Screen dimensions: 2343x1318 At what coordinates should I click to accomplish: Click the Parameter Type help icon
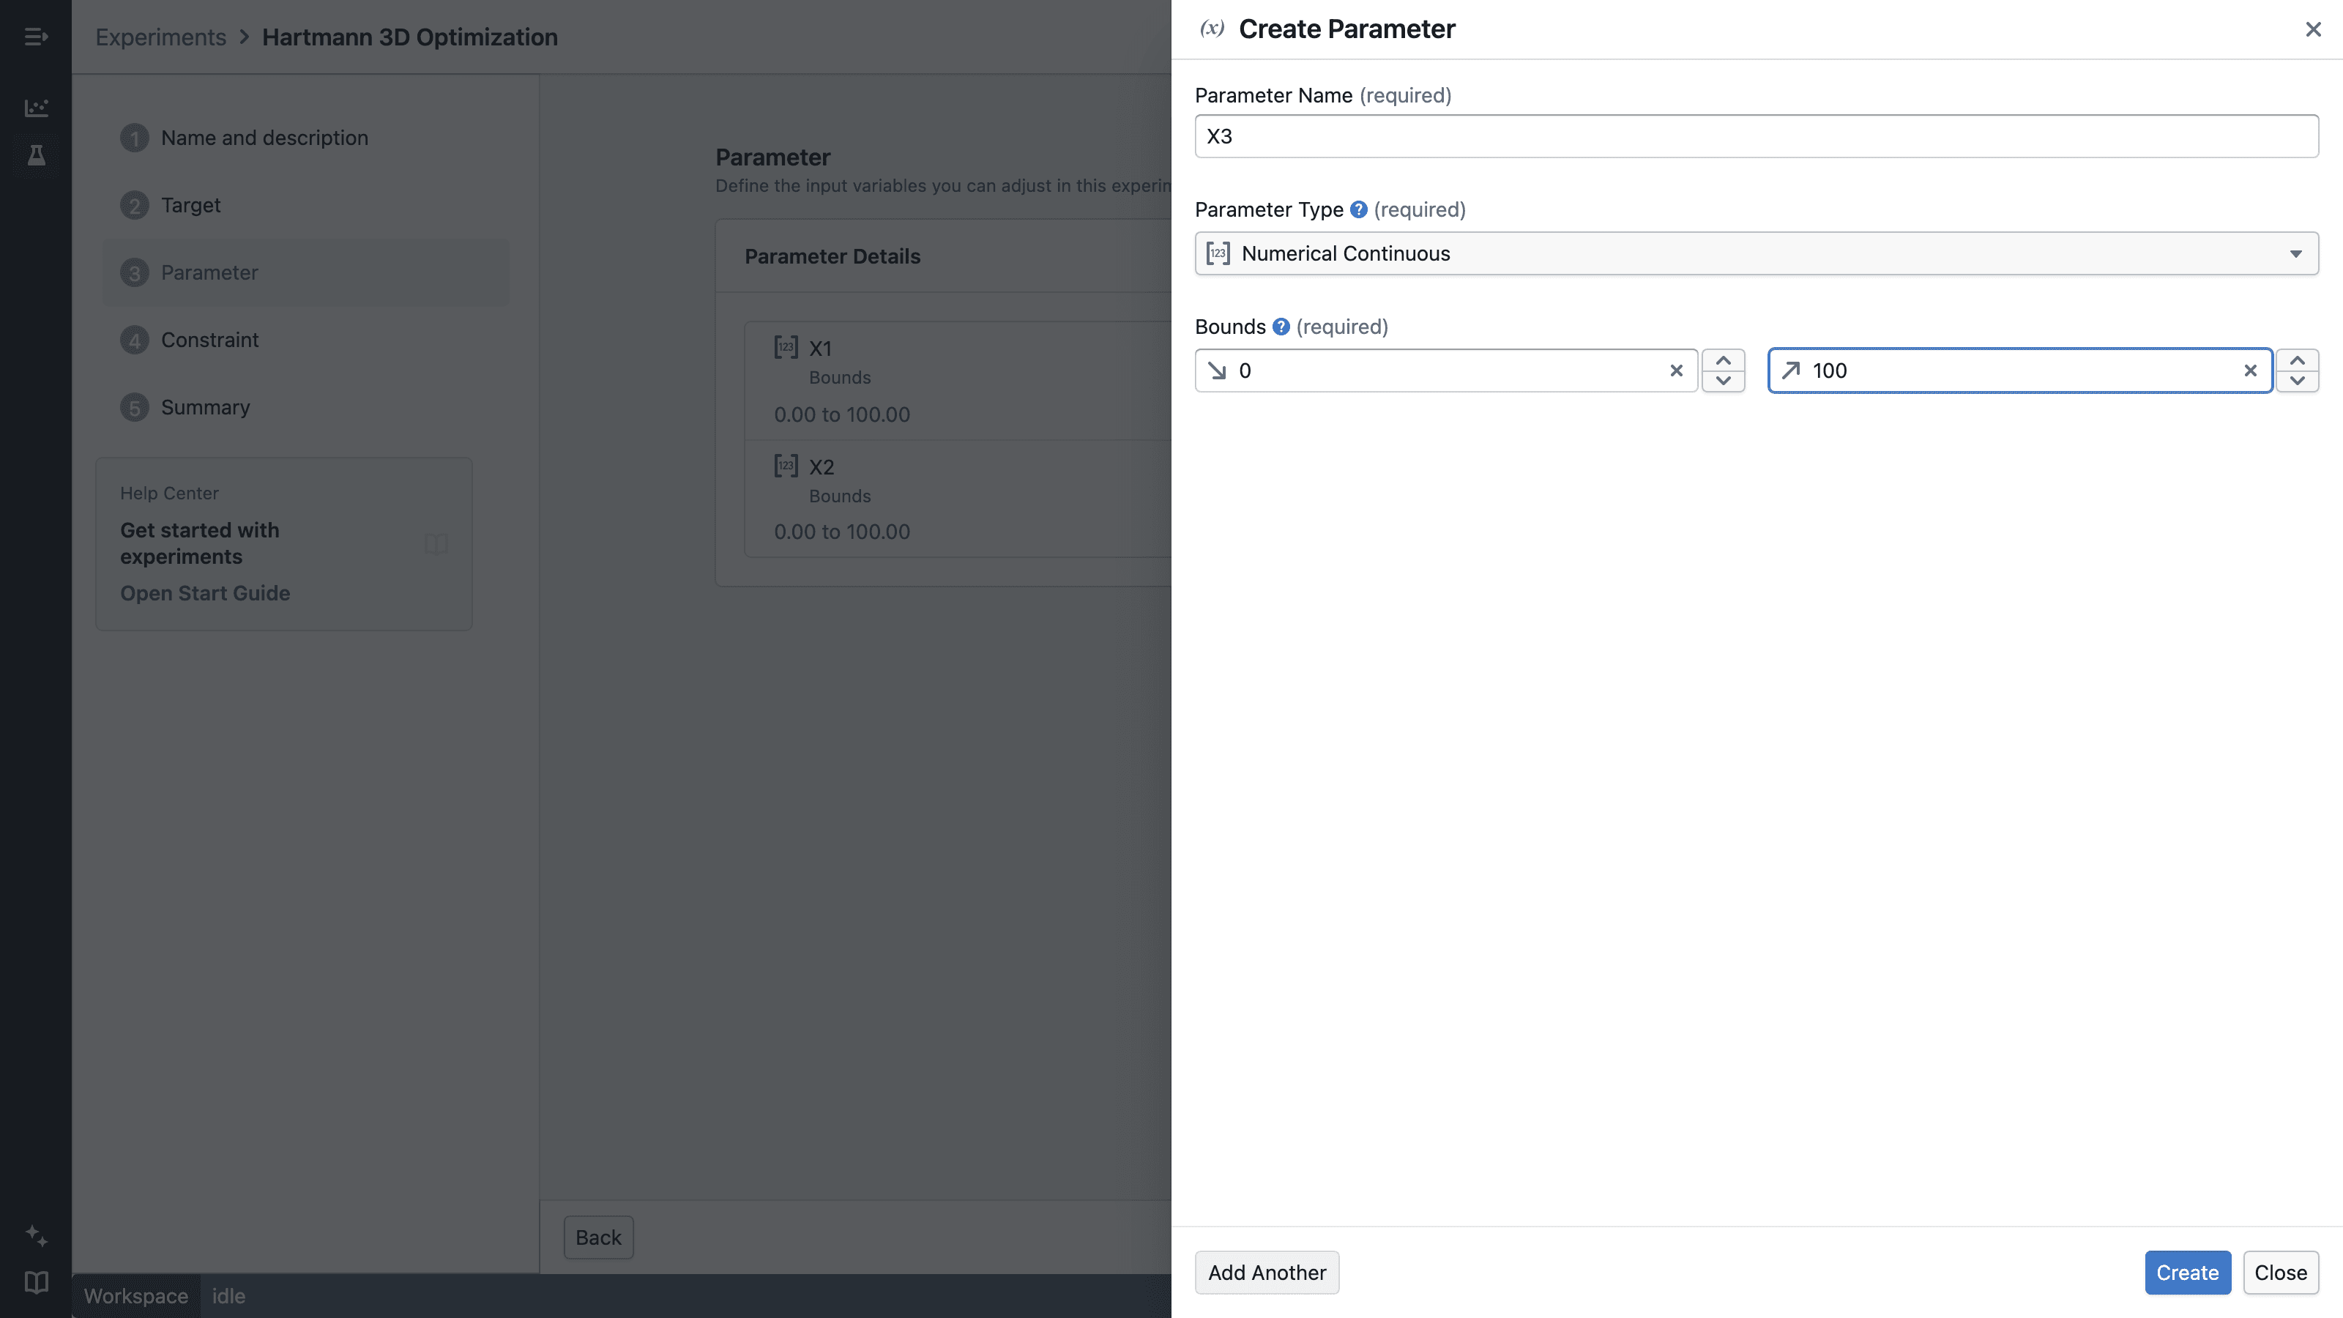click(x=1358, y=209)
